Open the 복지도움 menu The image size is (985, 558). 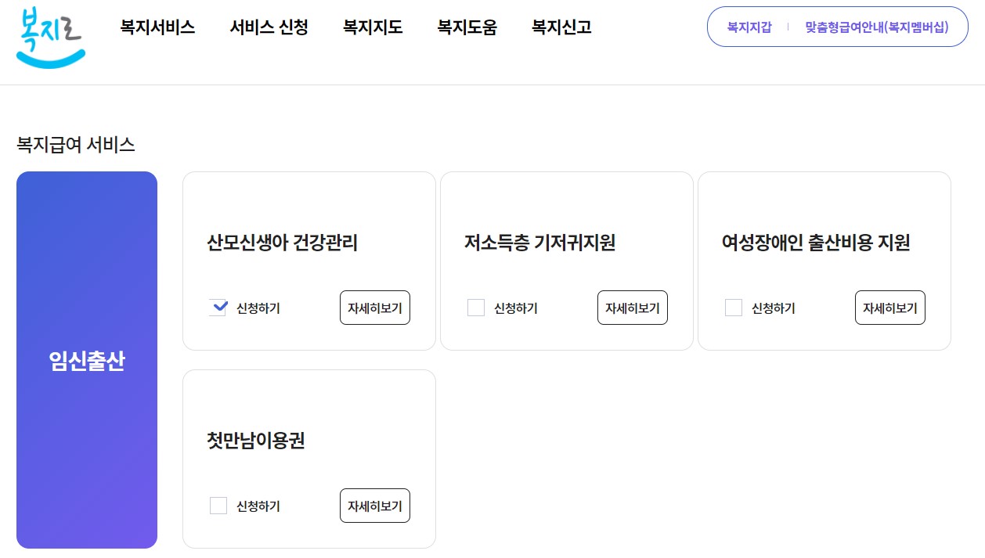point(467,27)
